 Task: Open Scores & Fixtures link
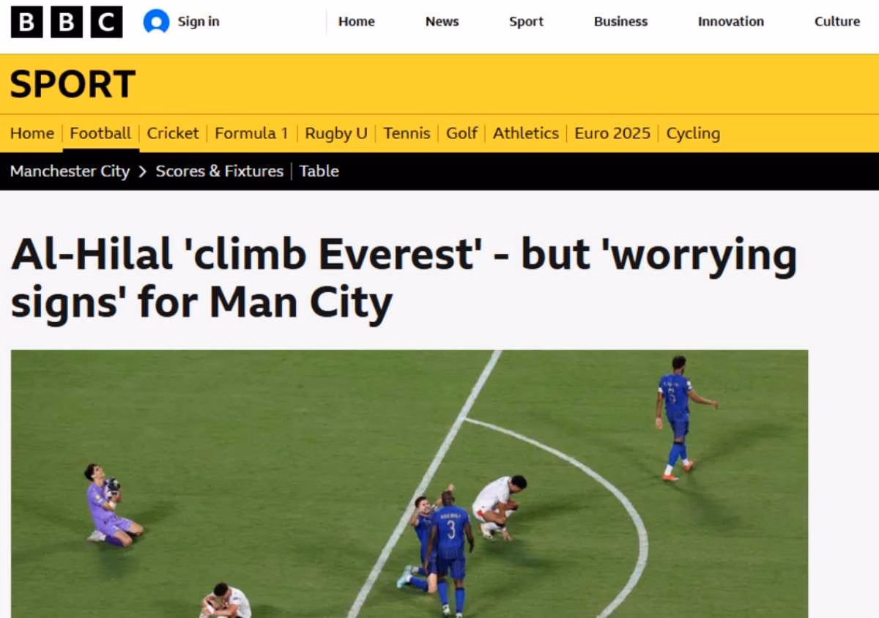(220, 171)
